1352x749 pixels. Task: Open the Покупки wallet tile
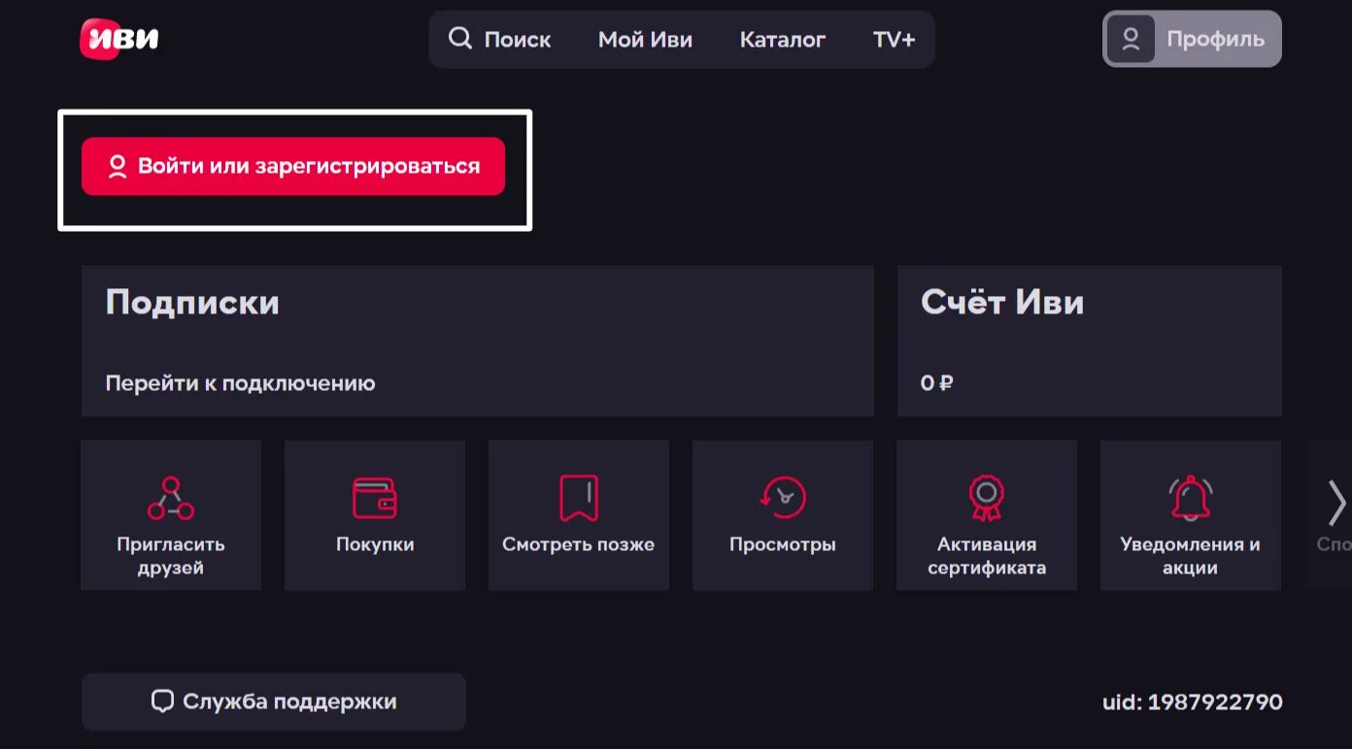(x=375, y=515)
